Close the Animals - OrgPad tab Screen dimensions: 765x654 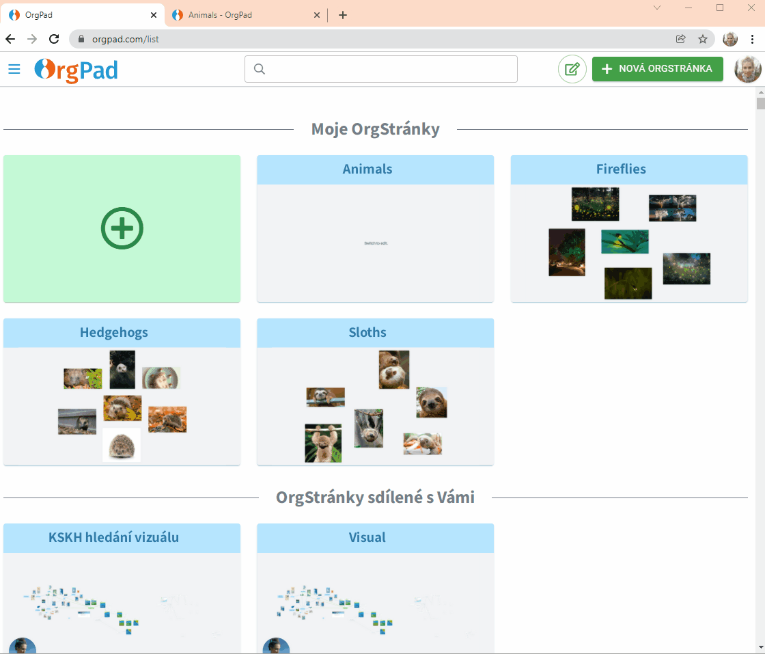tap(316, 15)
